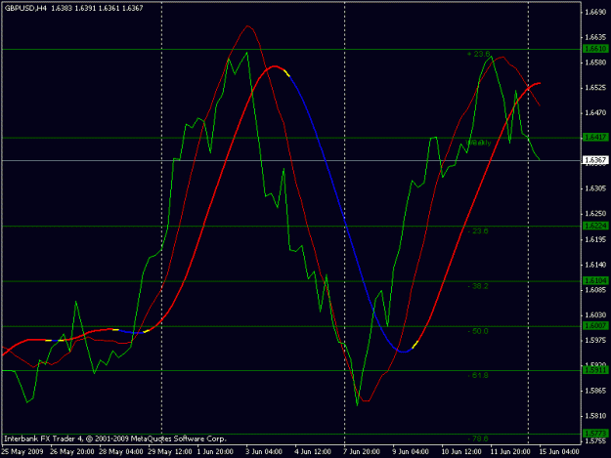Image resolution: width=611 pixels, height=458 pixels.
Task: Select the green 1.6417 level price tag
Action: pos(595,137)
